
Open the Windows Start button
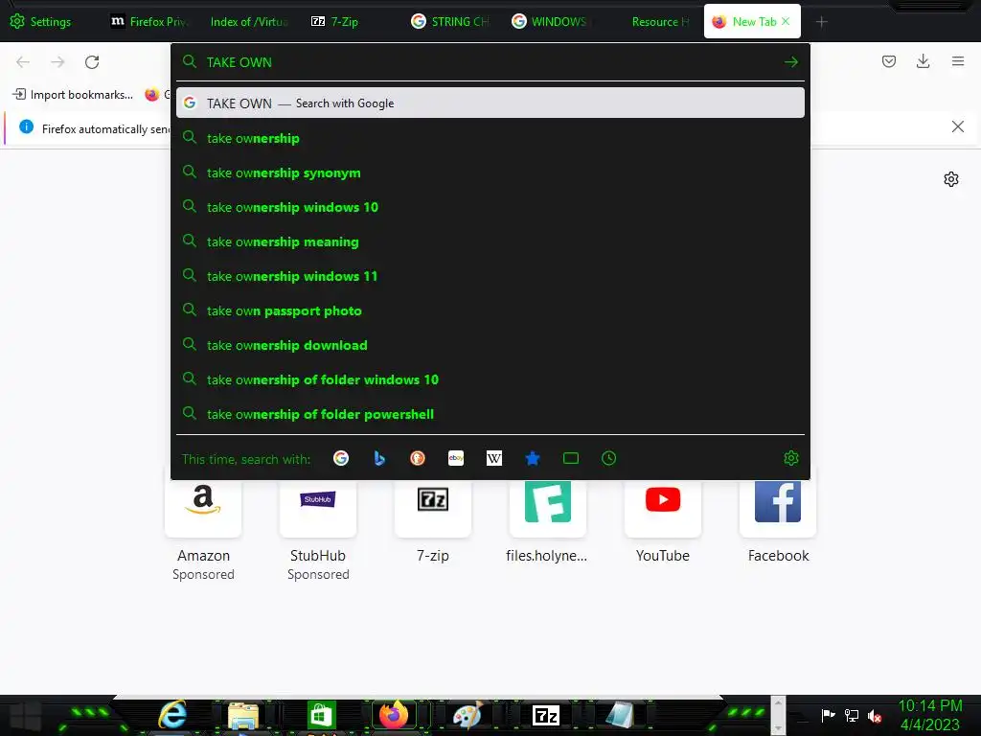pos(25,716)
